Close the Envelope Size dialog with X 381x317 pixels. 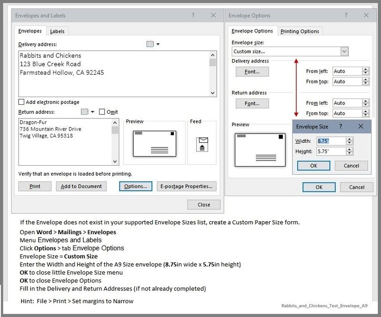(360, 127)
